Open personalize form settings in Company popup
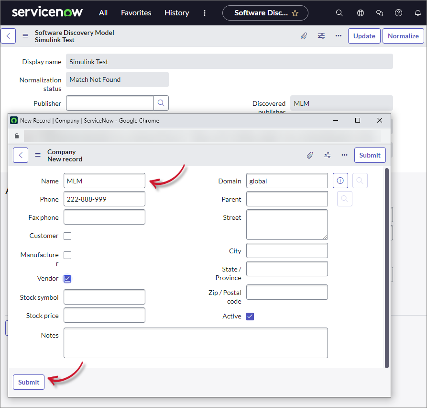This screenshot has width=427, height=408. (x=327, y=155)
